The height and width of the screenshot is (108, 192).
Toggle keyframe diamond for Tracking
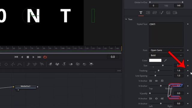[x=188, y=71]
